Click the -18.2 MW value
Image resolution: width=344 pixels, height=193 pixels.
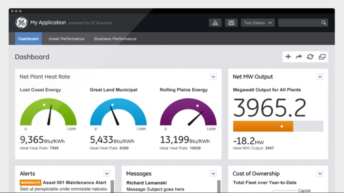[248, 141]
